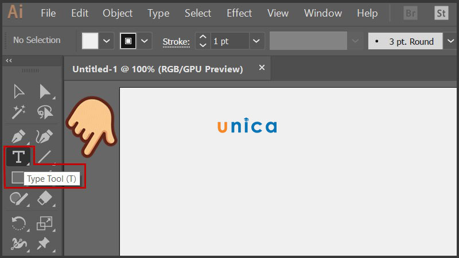Select the 3 pt. Round brush definition
The width and height of the screenshot is (459, 258).
(x=406, y=41)
